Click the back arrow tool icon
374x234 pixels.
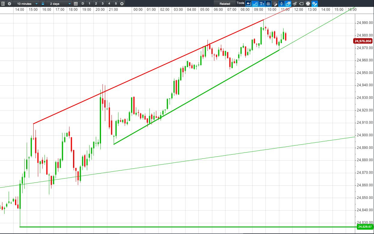pos(248,4)
